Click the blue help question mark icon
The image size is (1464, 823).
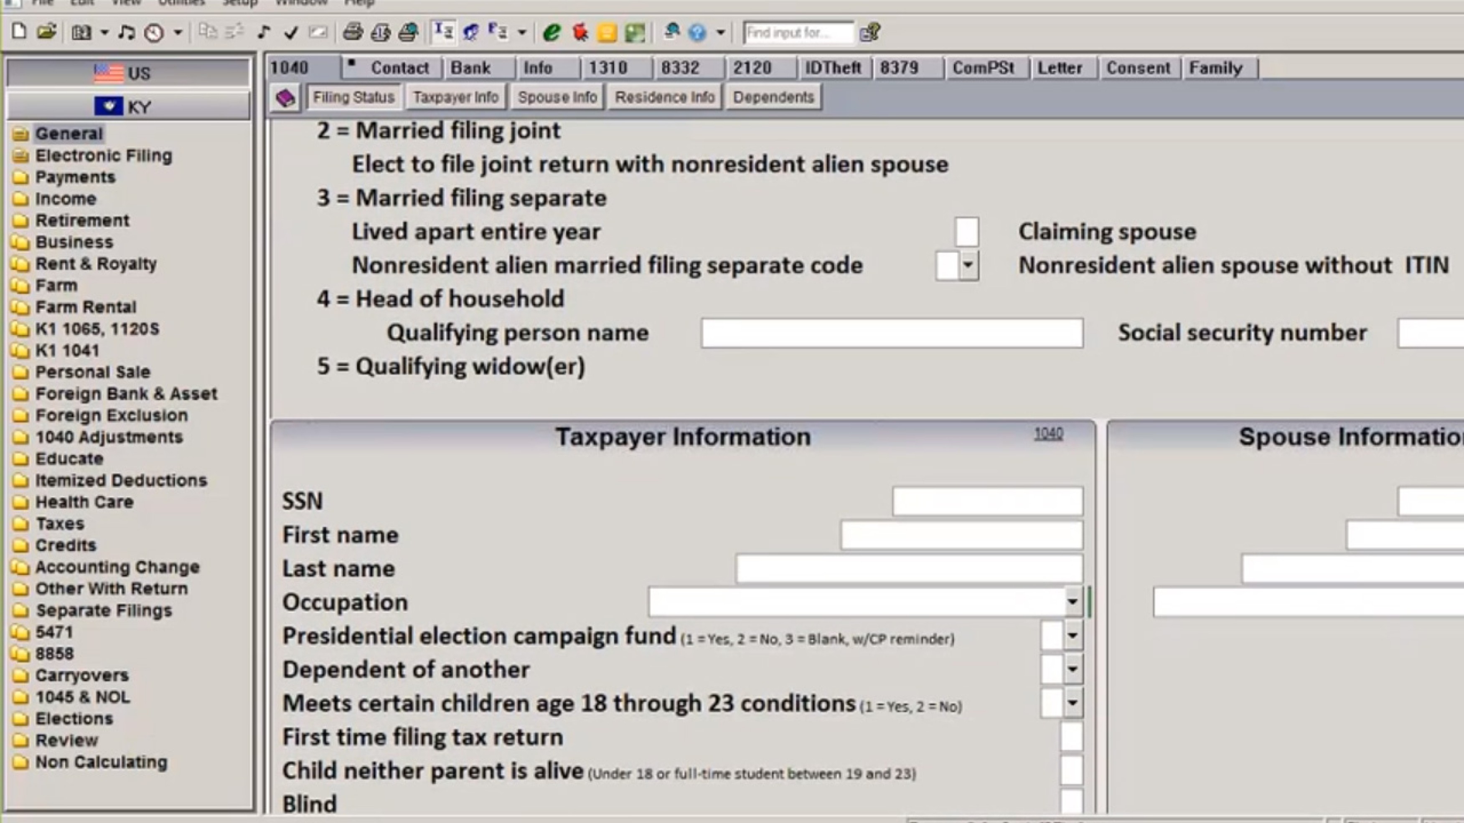[x=697, y=33]
